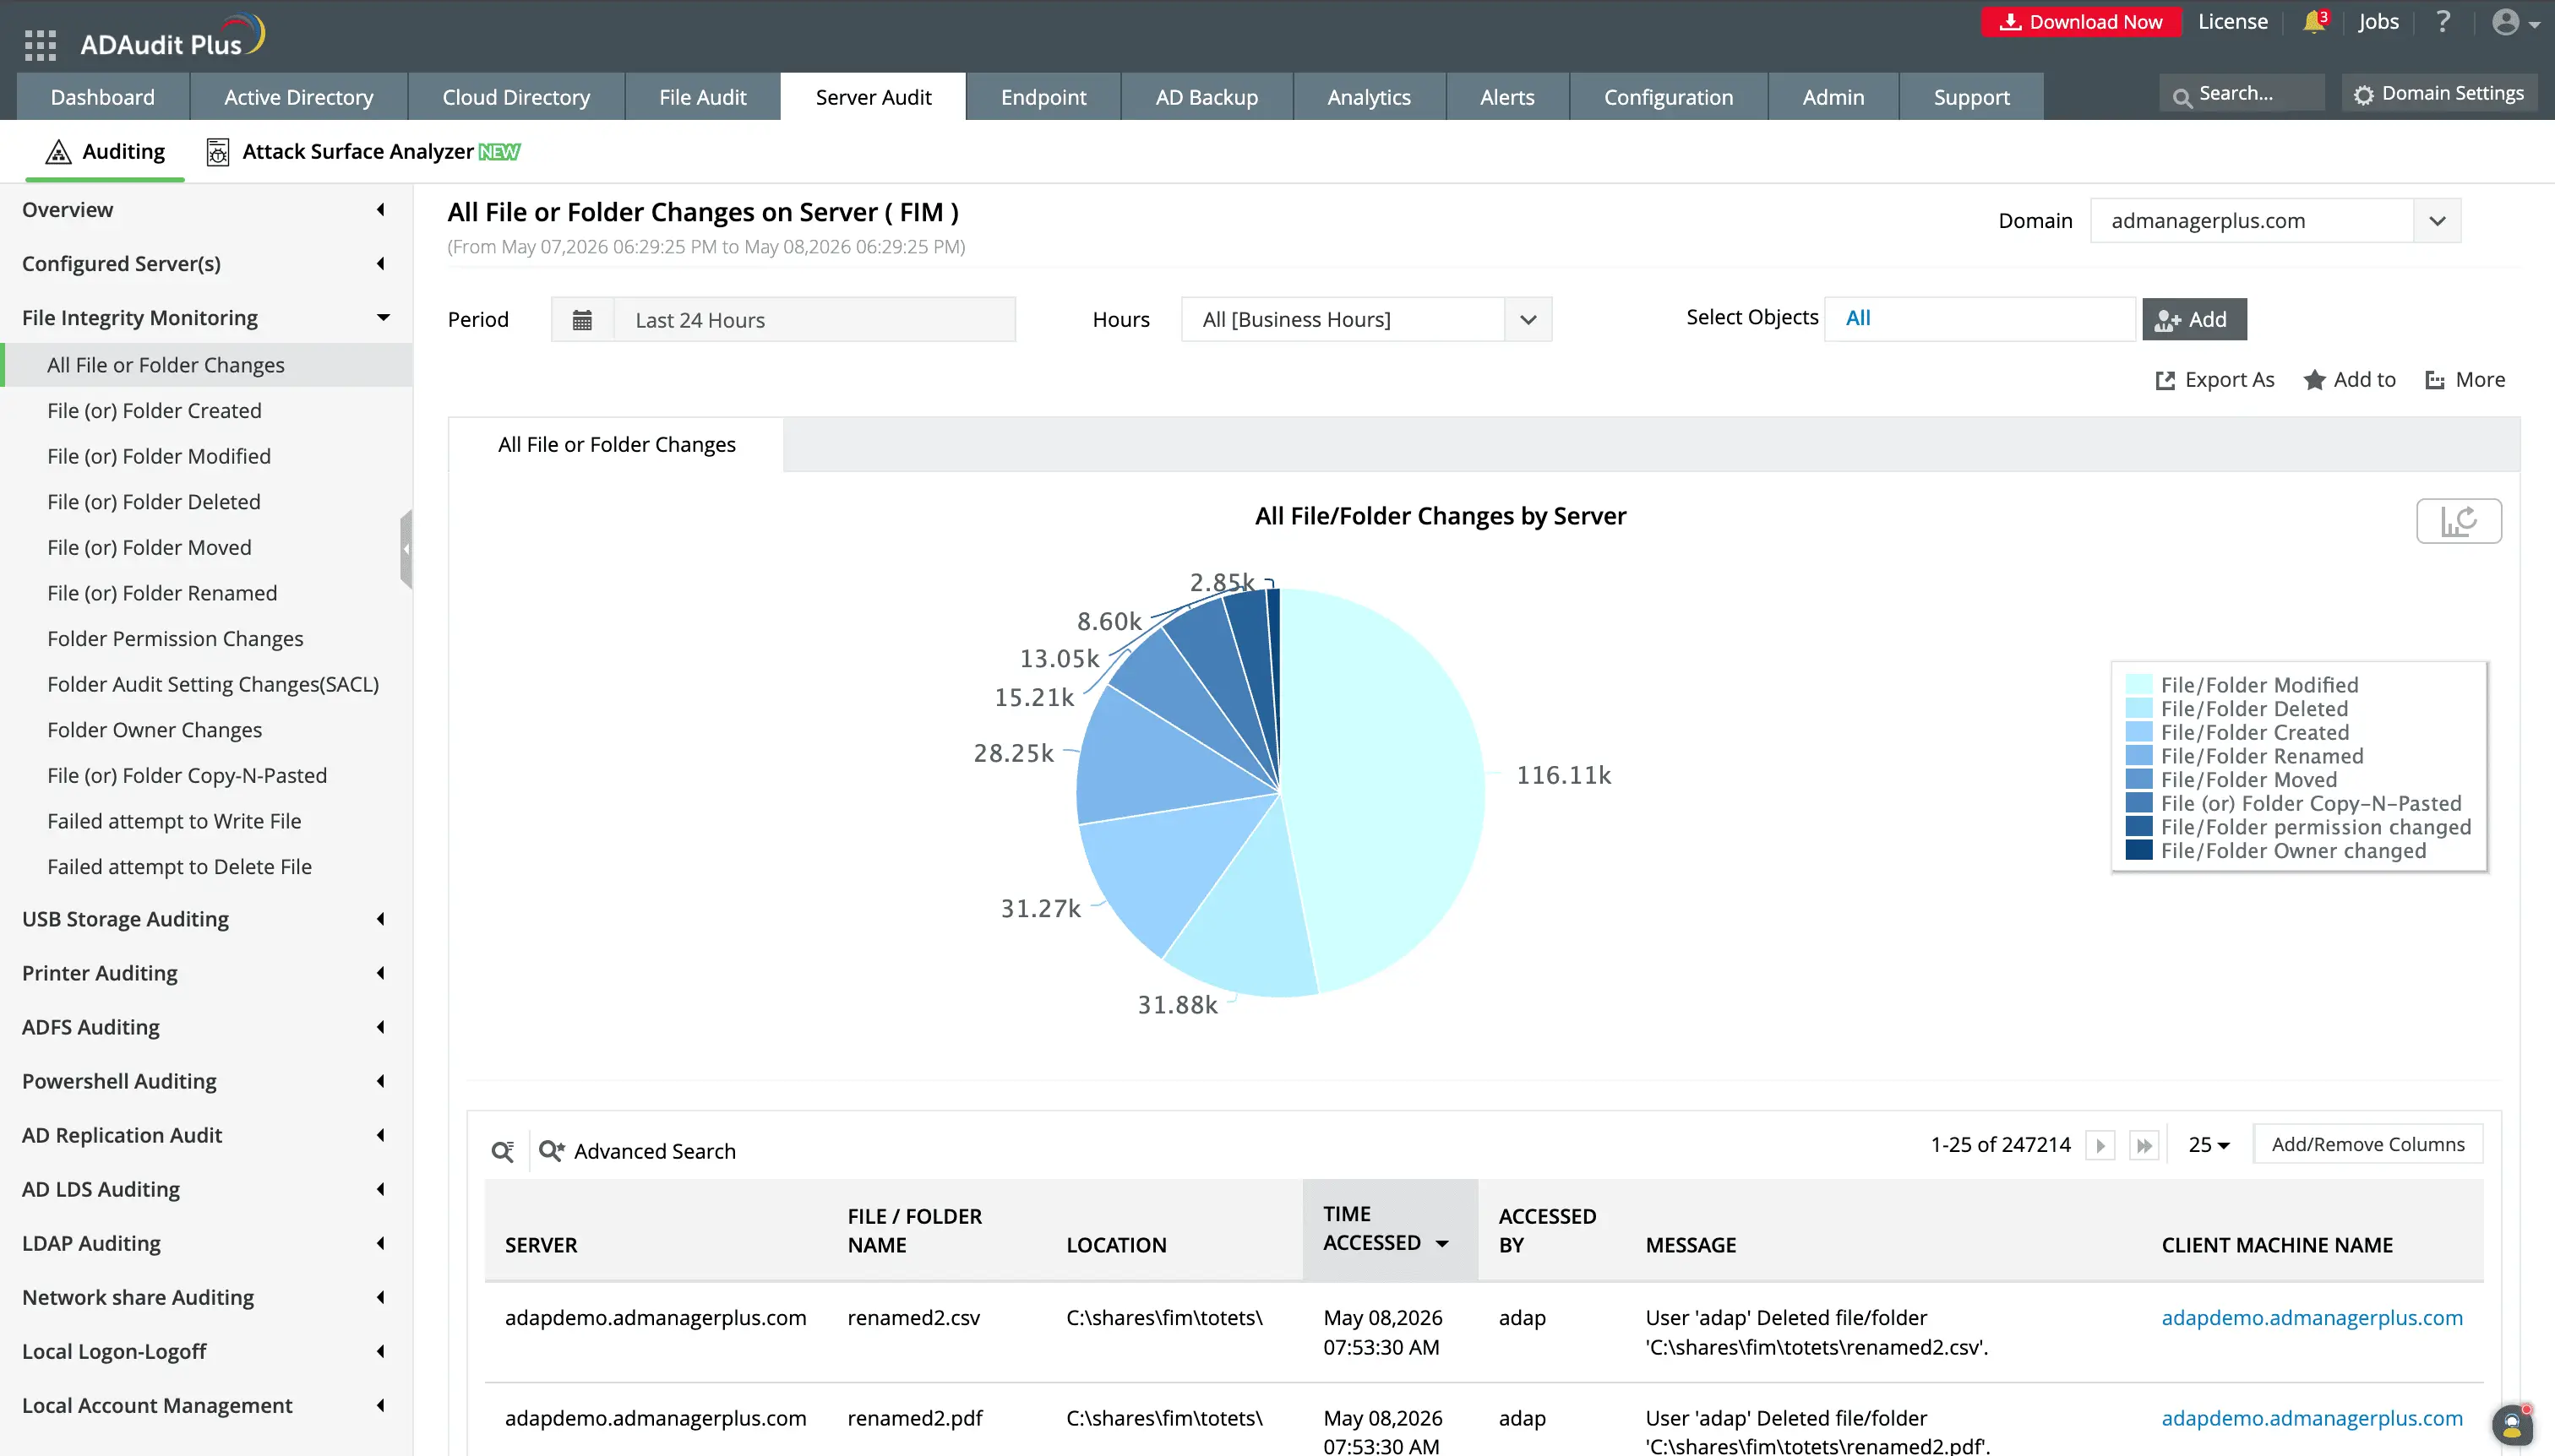Open the help question mark icon
This screenshot has width=2555, height=1456.
(x=2443, y=22)
